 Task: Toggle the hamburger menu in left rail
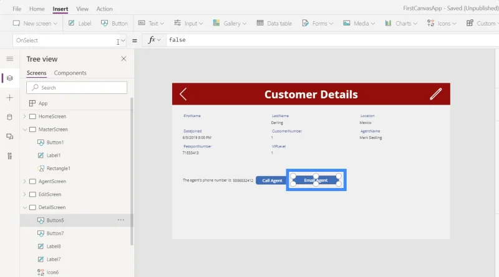coord(10,59)
